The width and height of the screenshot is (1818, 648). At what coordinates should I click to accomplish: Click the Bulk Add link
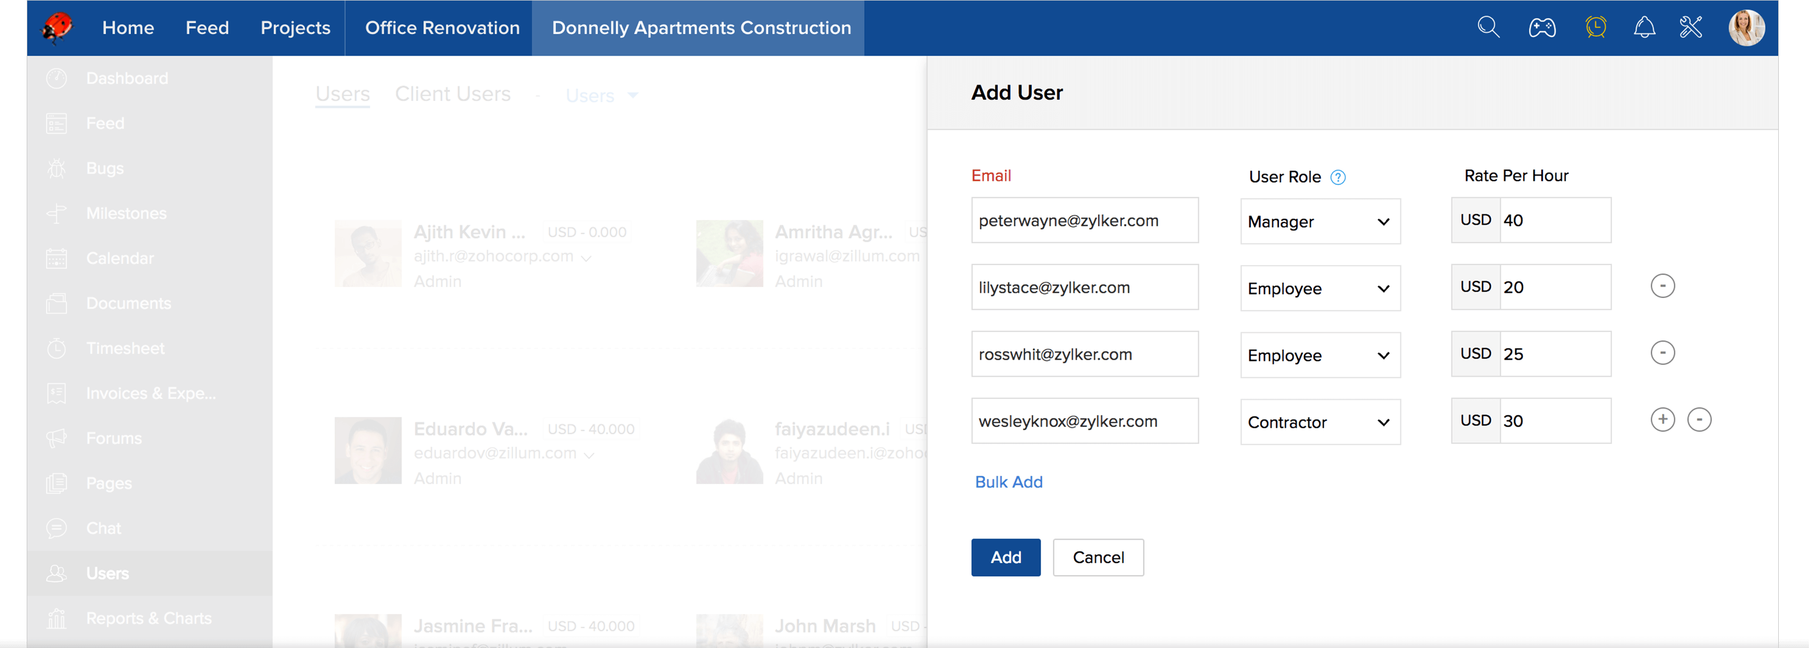pyautogui.click(x=1008, y=482)
